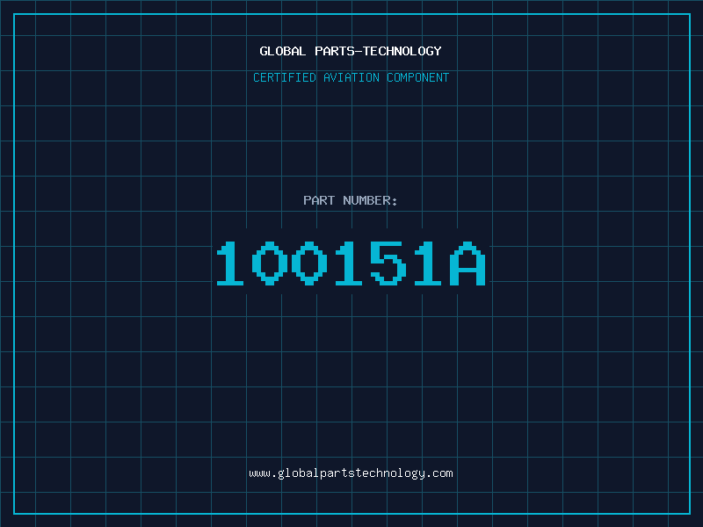Click the leading digit 1 of the part number
703x527 pixels.
click(x=230, y=263)
